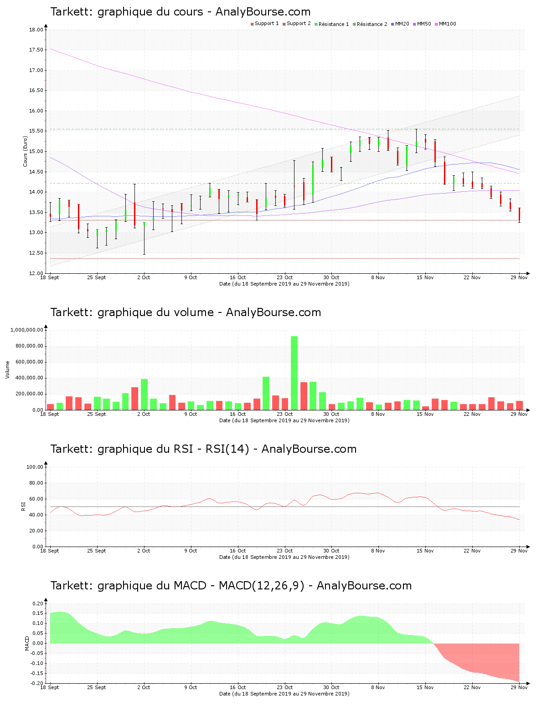Click the 12.00 value on price axis
The width and height of the screenshot is (547, 706).
click(x=36, y=273)
